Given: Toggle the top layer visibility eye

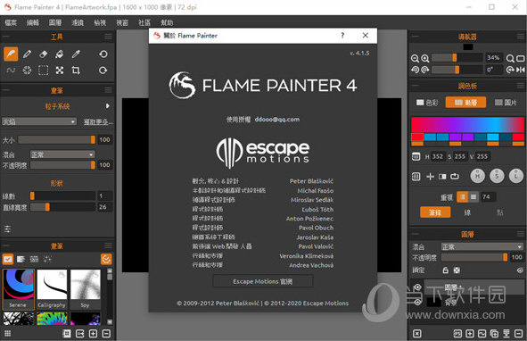Looking at the screenshot, I should 417,287.
